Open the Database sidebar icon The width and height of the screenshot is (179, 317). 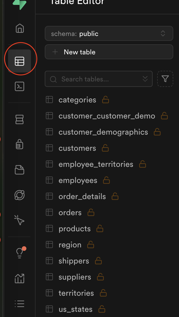point(20,119)
